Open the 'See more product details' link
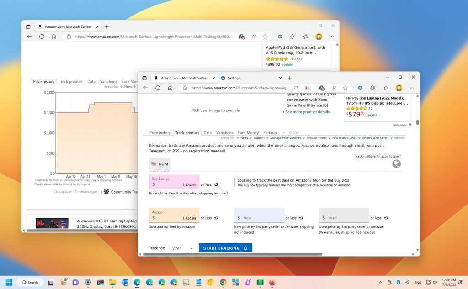The image size is (468, 289). coord(308,112)
